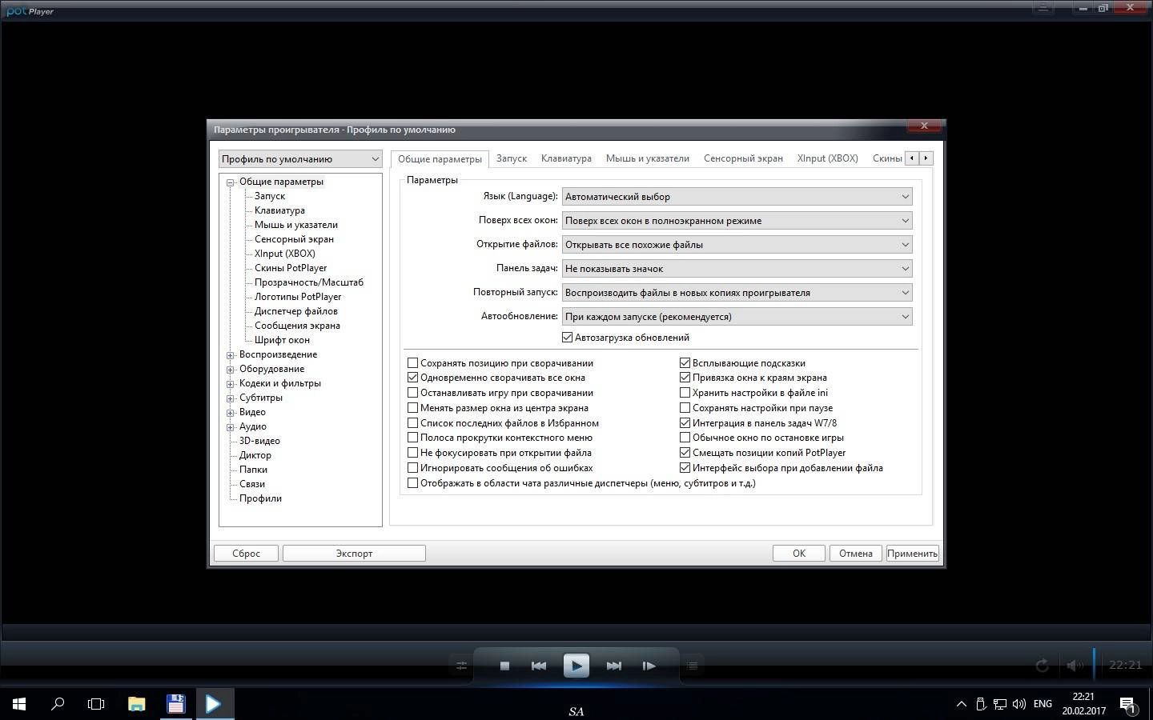Open the PotPlayer logo menu

click(30, 11)
